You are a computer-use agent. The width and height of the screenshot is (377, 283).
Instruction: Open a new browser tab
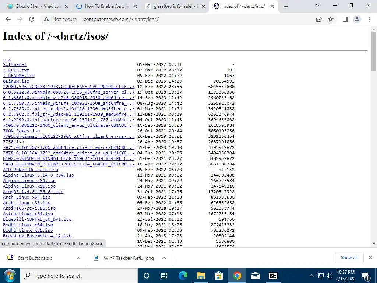(x=286, y=7)
